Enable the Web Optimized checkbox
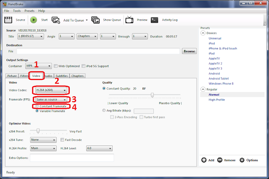The height and width of the screenshot is (179, 269). (x=55, y=66)
